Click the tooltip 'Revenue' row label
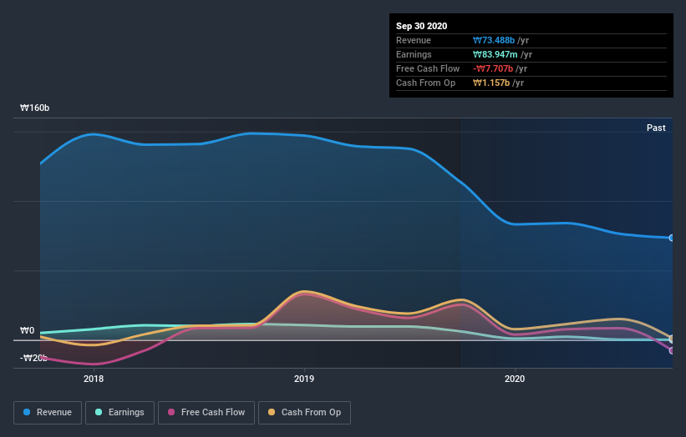Screen dimensions: 686x437 click(414, 40)
